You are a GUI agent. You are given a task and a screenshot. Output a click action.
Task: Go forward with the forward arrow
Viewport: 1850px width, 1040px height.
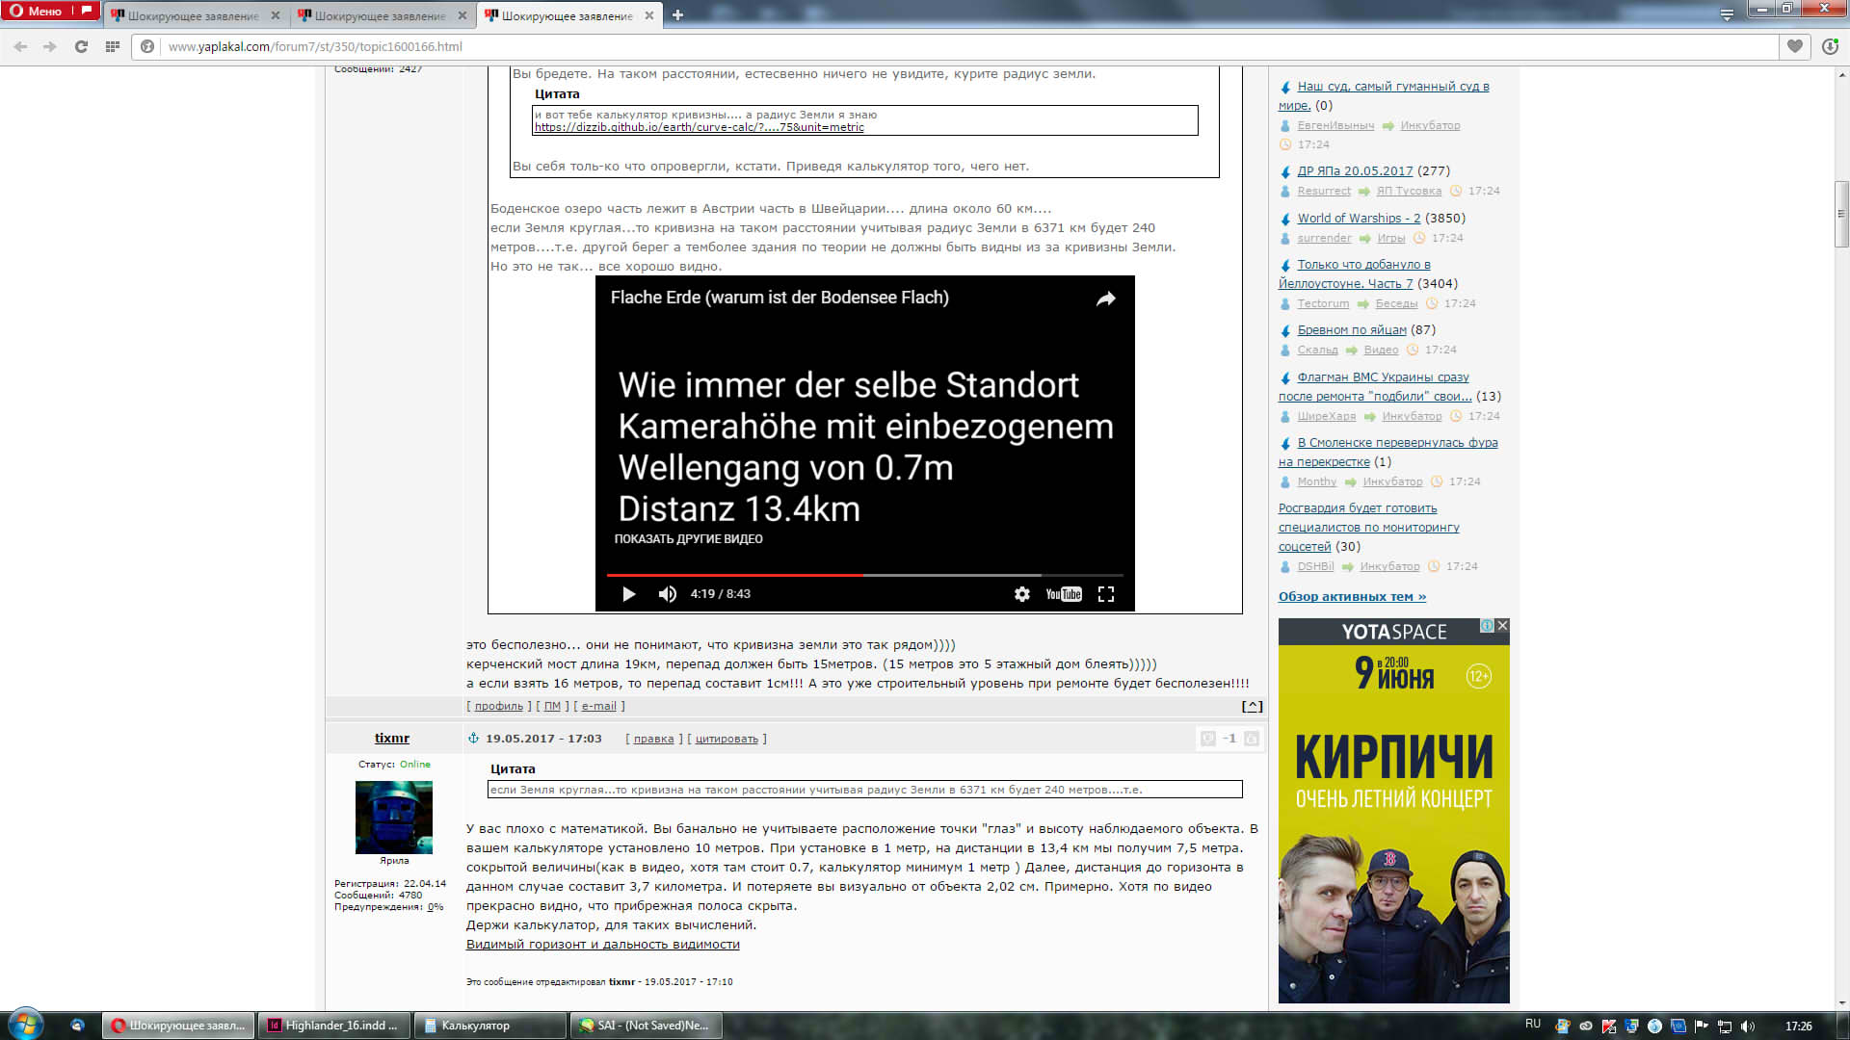pyautogui.click(x=50, y=46)
